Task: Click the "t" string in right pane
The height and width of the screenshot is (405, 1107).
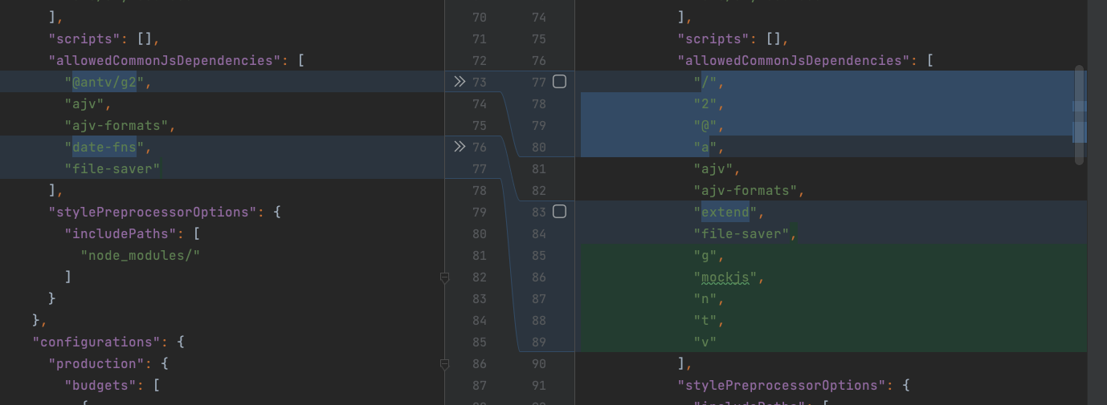Action: point(705,320)
